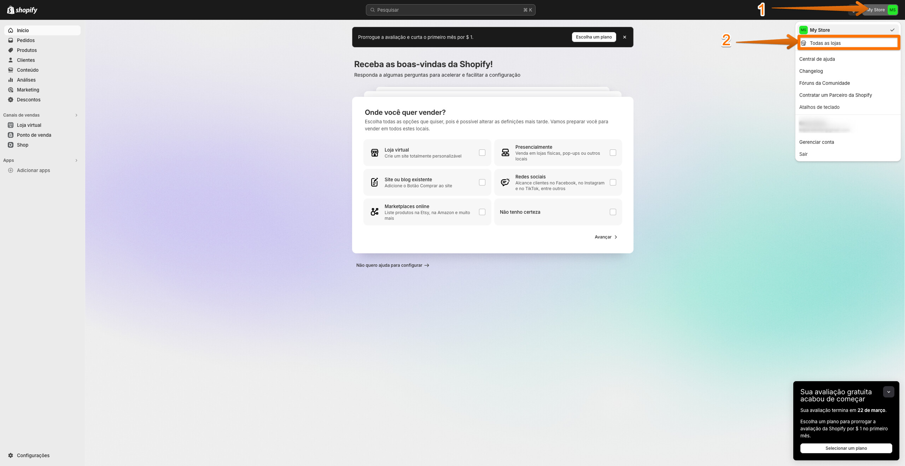
Task: Expand the Canais de vendas chevron
Action: tap(76, 115)
